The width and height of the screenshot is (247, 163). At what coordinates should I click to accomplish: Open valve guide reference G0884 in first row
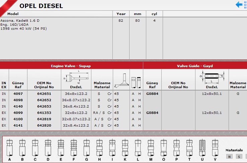152,94
